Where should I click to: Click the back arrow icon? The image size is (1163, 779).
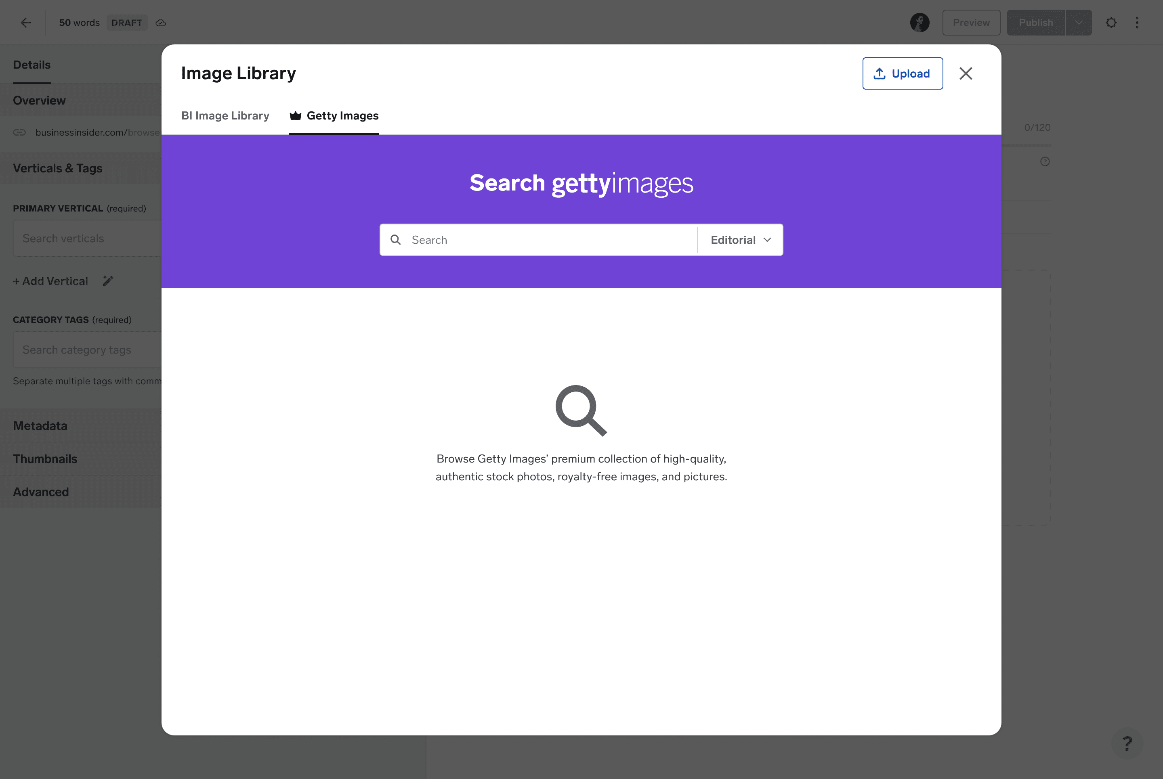(x=26, y=22)
